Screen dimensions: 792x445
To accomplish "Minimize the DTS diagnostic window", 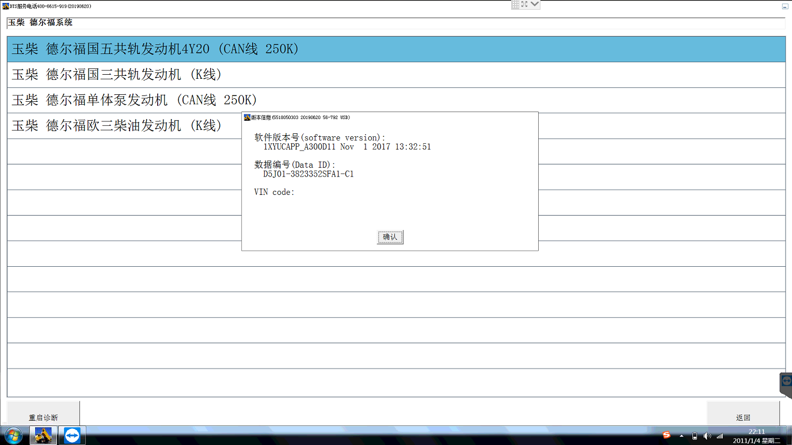I will [785, 6].
